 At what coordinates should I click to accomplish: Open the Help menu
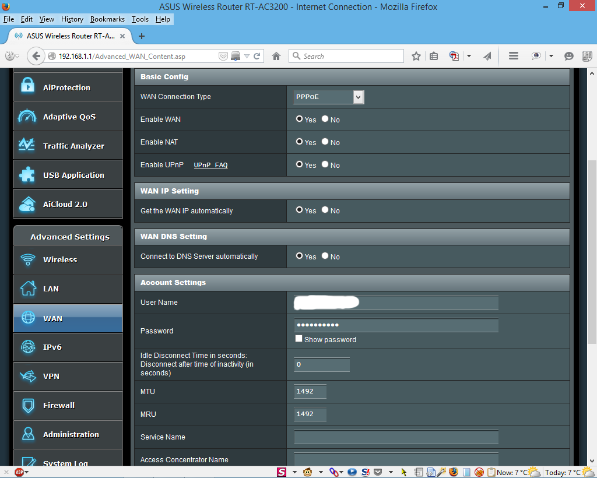point(163,19)
